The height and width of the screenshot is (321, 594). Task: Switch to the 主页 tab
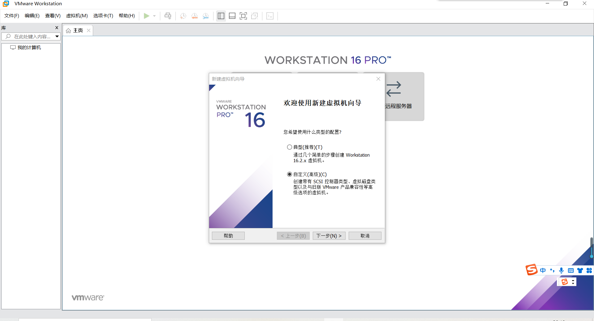pos(78,31)
